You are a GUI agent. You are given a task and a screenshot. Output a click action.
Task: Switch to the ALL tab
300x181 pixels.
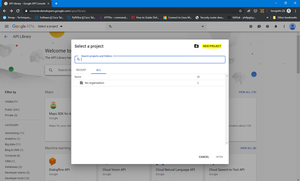coord(98,70)
